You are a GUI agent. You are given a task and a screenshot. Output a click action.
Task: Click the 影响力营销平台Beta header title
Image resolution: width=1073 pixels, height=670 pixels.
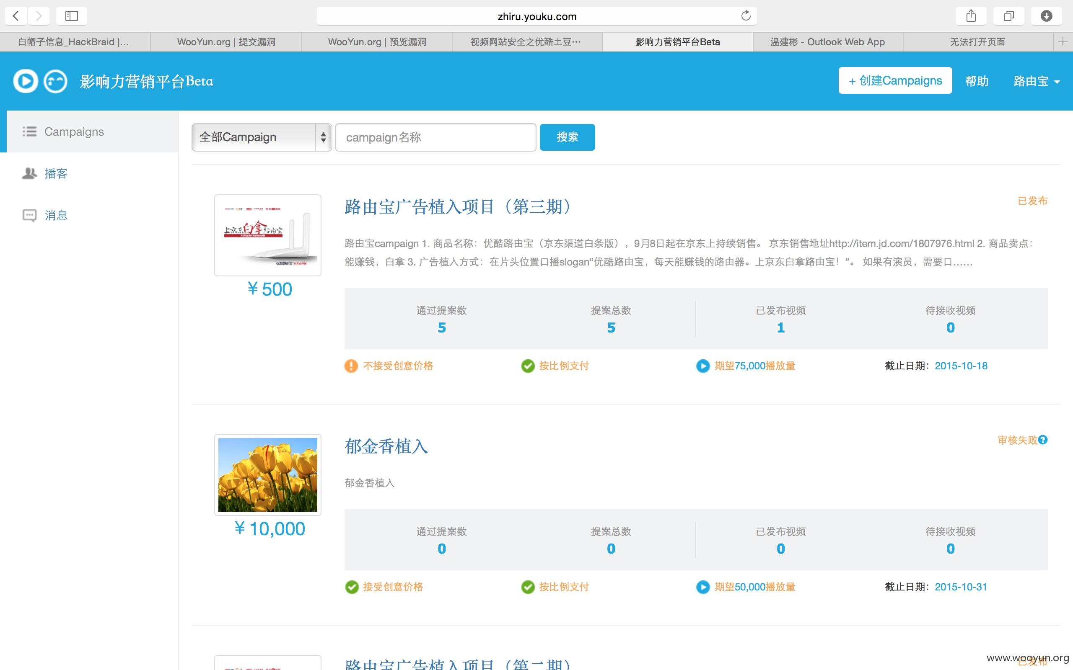tap(146, 81)
